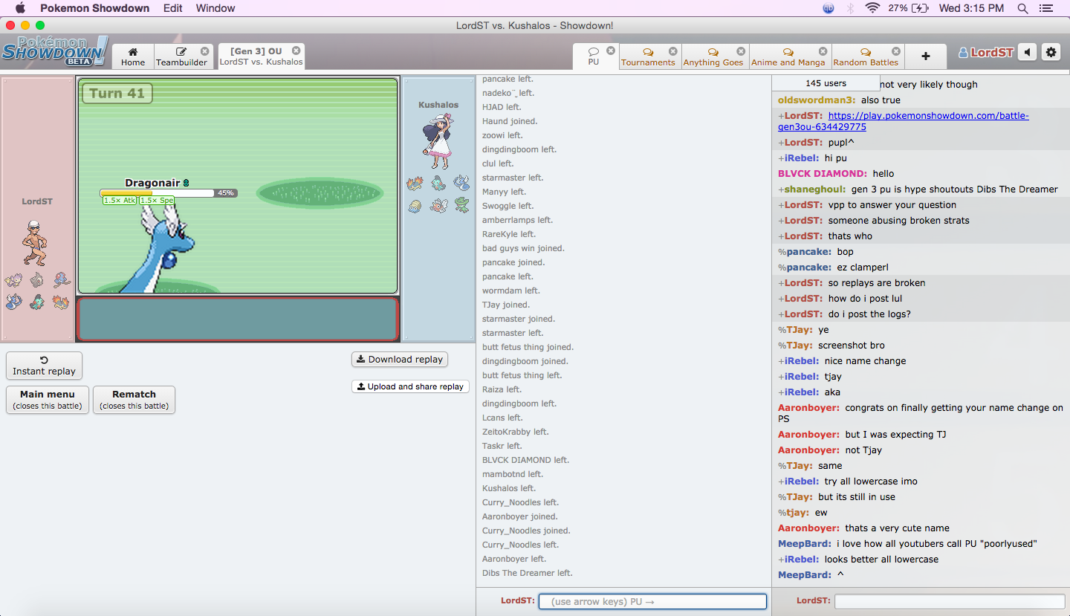
Task: Click the Main menu button
Action: click(x=48, y=400)
